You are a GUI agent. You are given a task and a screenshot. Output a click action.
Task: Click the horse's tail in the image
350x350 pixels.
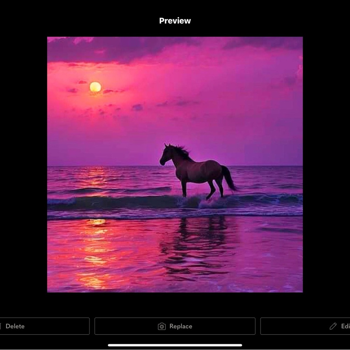(x=229, y=178)
